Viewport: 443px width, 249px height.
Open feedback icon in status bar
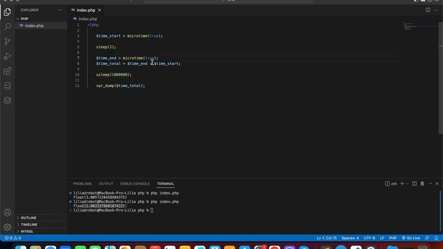click(427, 238)
